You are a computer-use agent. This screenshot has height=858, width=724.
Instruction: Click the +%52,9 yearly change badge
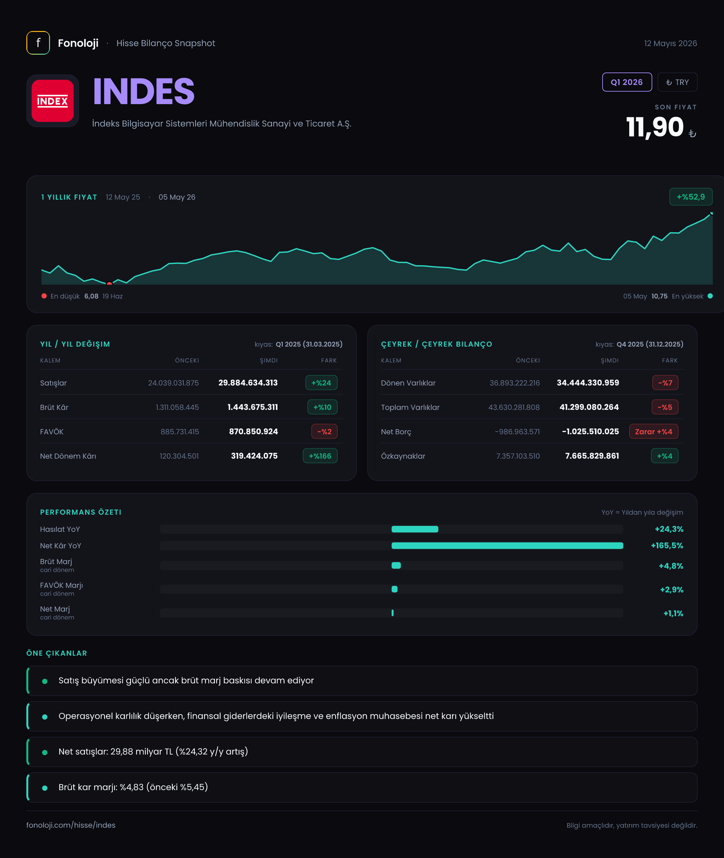691,197
